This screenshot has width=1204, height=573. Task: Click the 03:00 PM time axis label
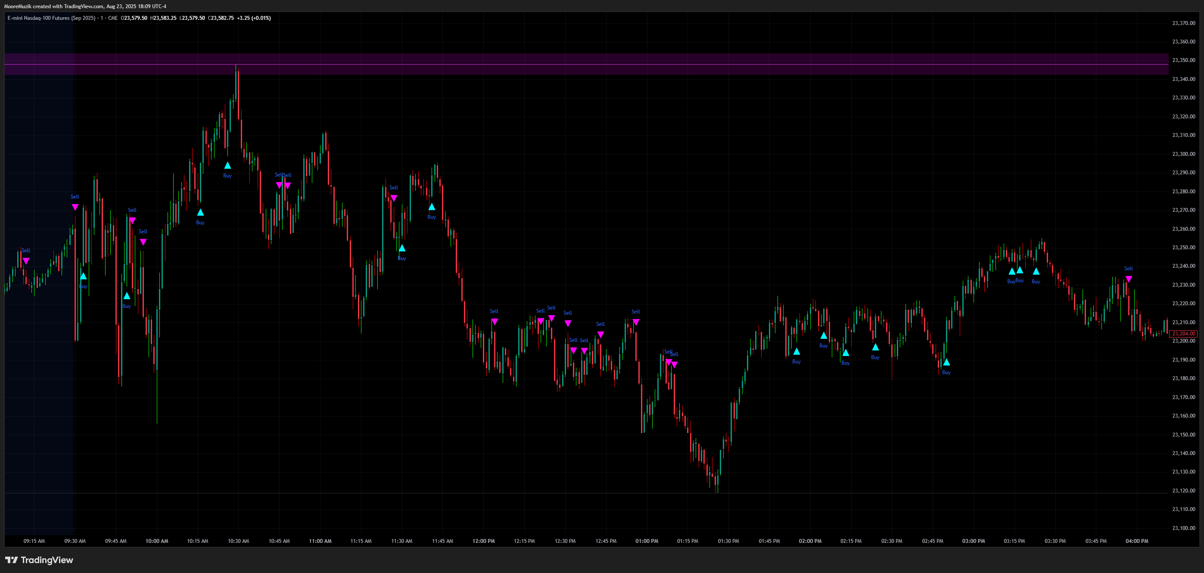tap(973, 541)
